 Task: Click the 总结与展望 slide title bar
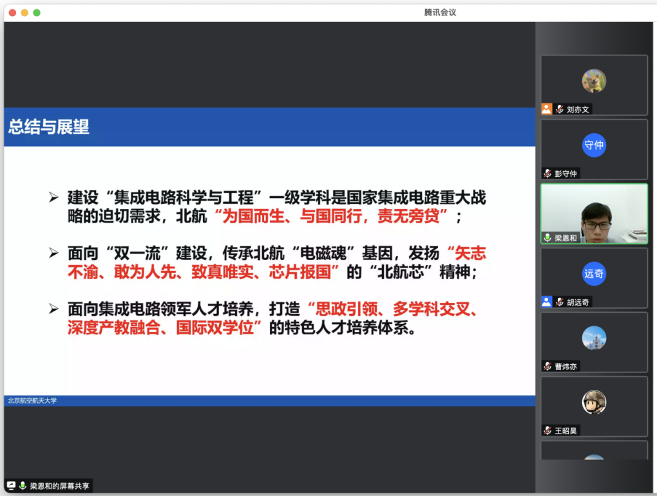tap(269, 127)
